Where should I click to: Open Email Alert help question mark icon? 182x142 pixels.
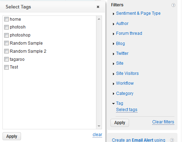click(172, 140)
